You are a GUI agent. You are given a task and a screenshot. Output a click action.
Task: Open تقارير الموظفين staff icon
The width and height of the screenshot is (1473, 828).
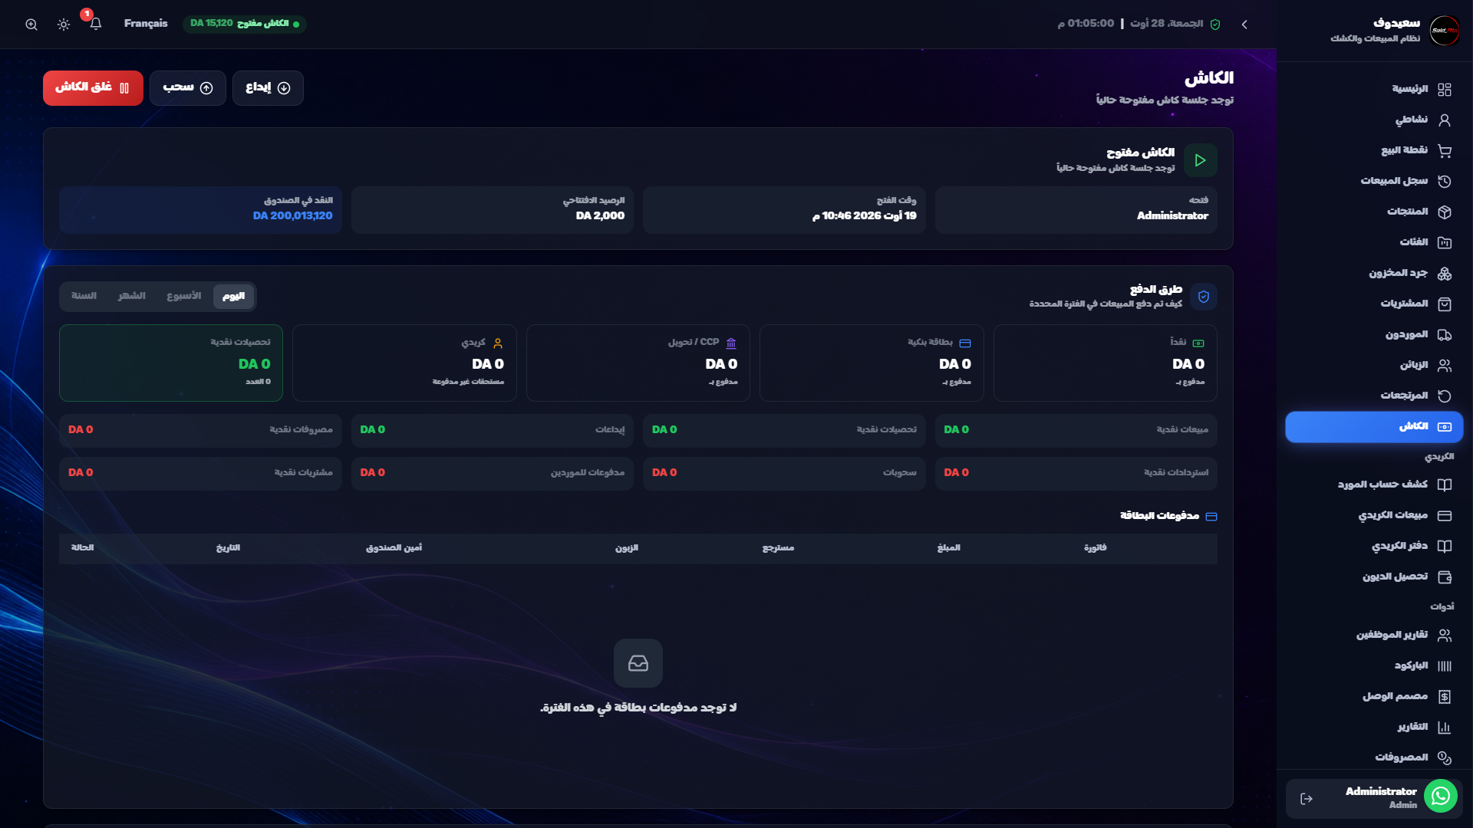point(1444,636)
